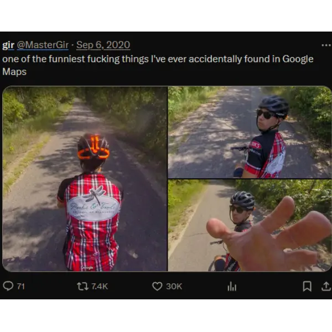Click the reply speech bubble icon
The width and height of the screenshot is (332, 332).
tap(8, 286)
